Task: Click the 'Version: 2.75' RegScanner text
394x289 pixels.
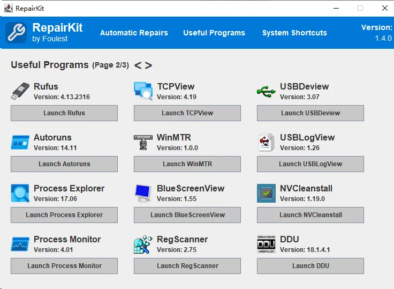Action: click(177, 250)
